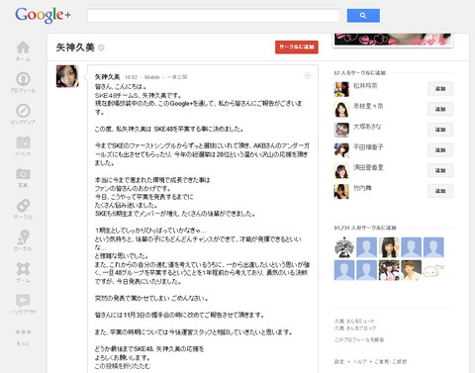Click the red Add to circles button
This screenshot has height=373, width=475.
click(297, 47)
